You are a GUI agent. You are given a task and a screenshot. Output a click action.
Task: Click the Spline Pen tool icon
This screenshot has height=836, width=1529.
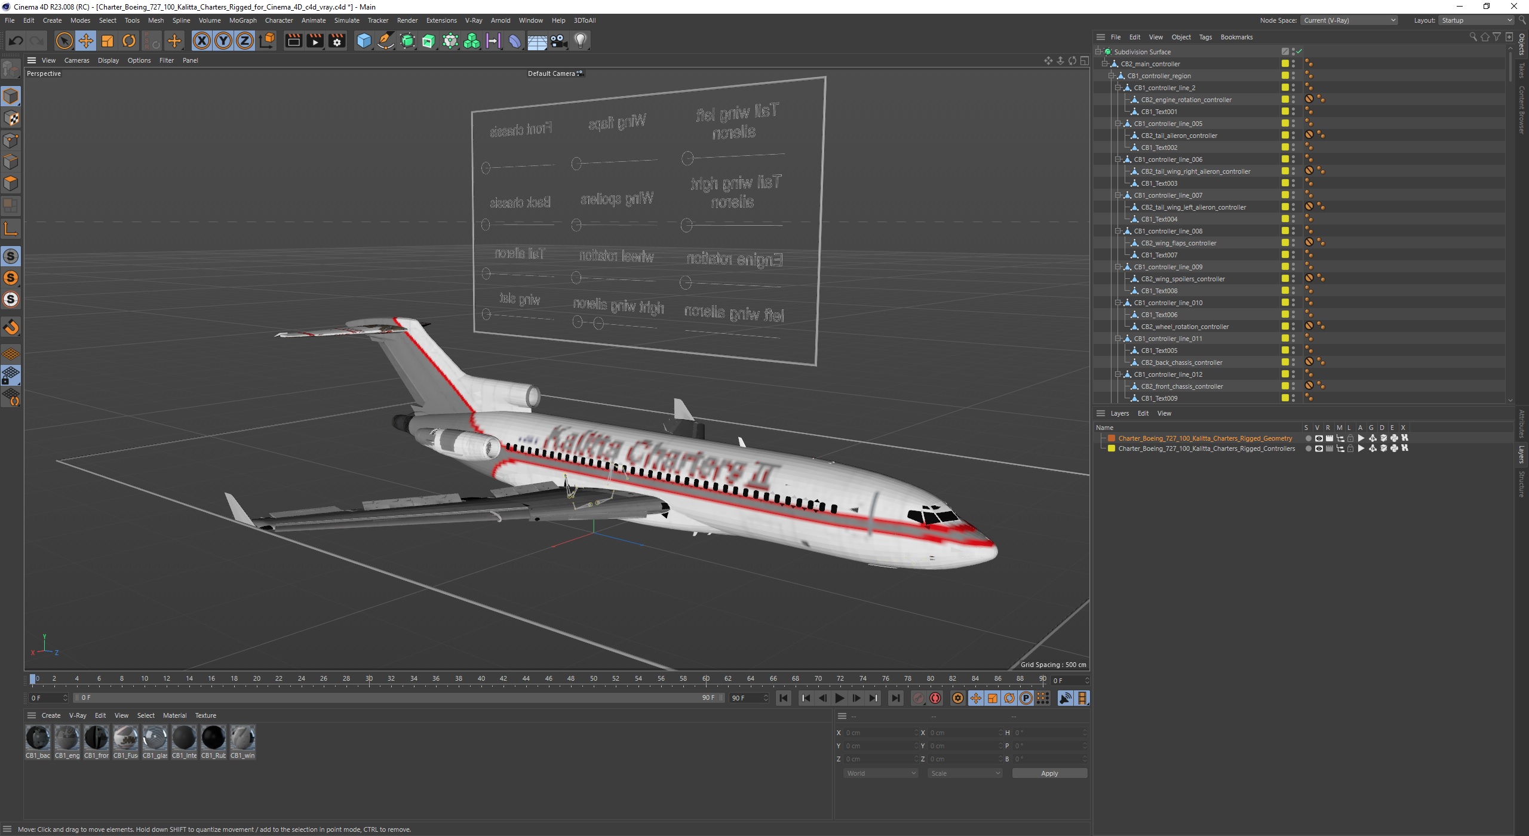tap(386, 41)
